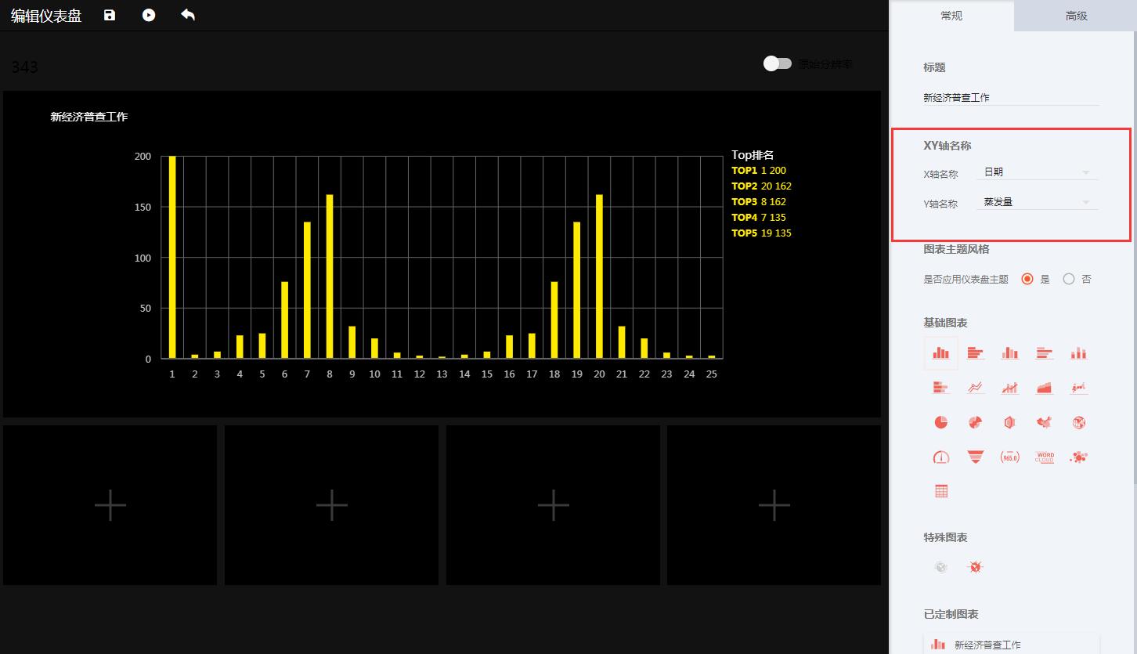1137x654 pixels.
Task: Click the 标题 input field
Action: [1010, 98]
